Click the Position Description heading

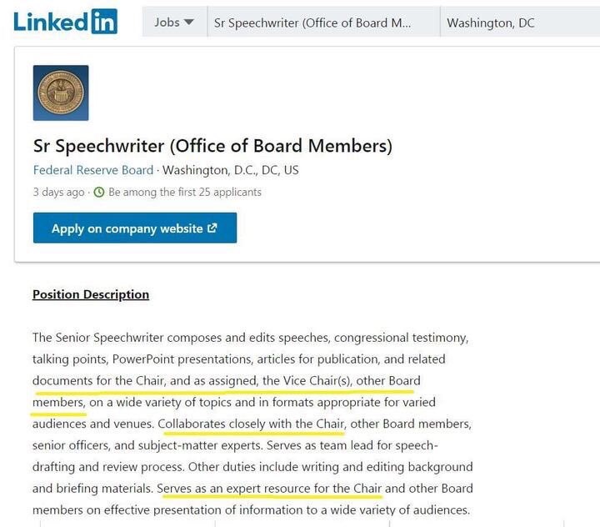pyautogui.click(x=91, y=294)
